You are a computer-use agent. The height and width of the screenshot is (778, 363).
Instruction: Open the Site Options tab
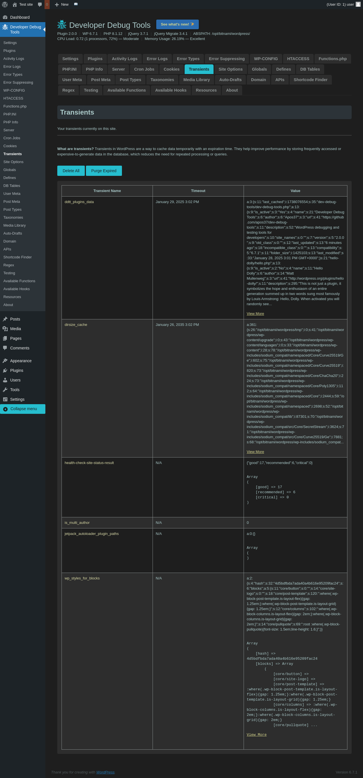click(231, 69)
